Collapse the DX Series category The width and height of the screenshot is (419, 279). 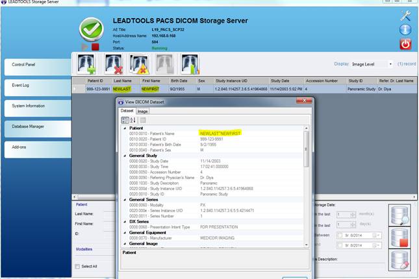[x=125, y=222]
